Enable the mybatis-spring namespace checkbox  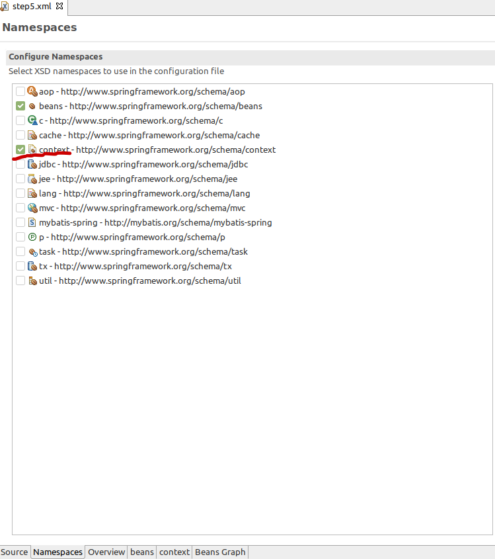click(20, 222)
